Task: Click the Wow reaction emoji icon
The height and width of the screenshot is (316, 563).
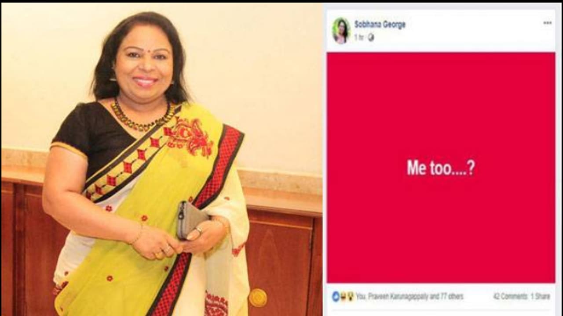Action: [350, 297]
